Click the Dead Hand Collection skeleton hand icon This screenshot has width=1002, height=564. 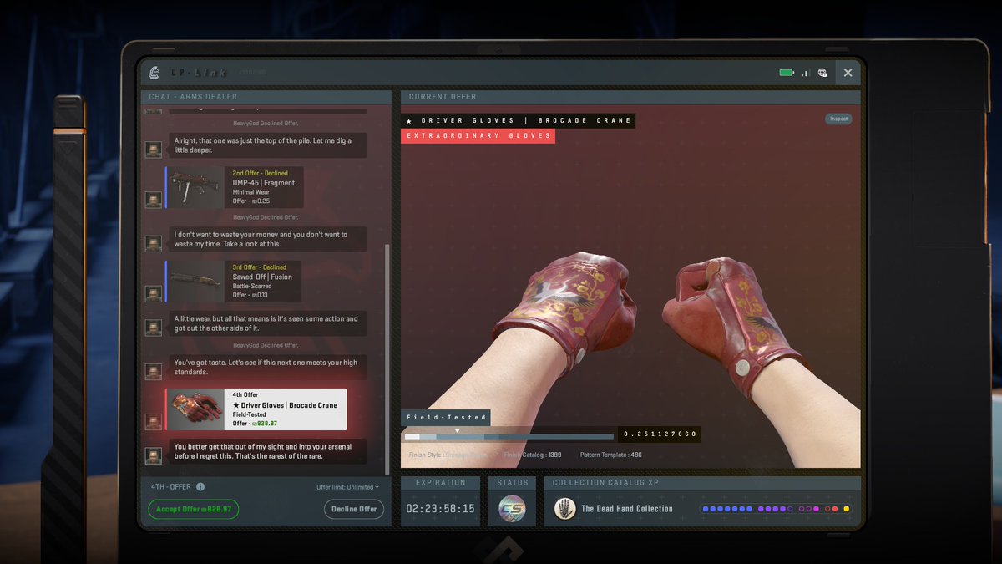click(564, 508)
